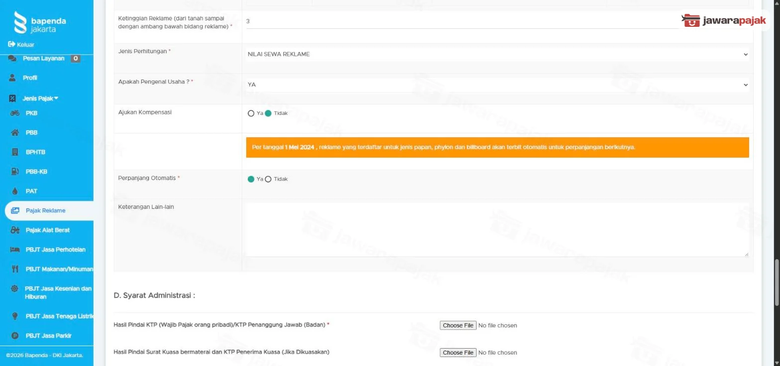Screen dimensions: 780x366
Task: Click the PBJT Makanan/Minuman utensils icon
Action: (15, 269)
